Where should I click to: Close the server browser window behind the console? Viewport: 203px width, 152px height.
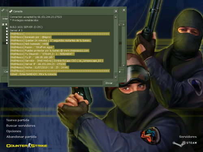124,10
